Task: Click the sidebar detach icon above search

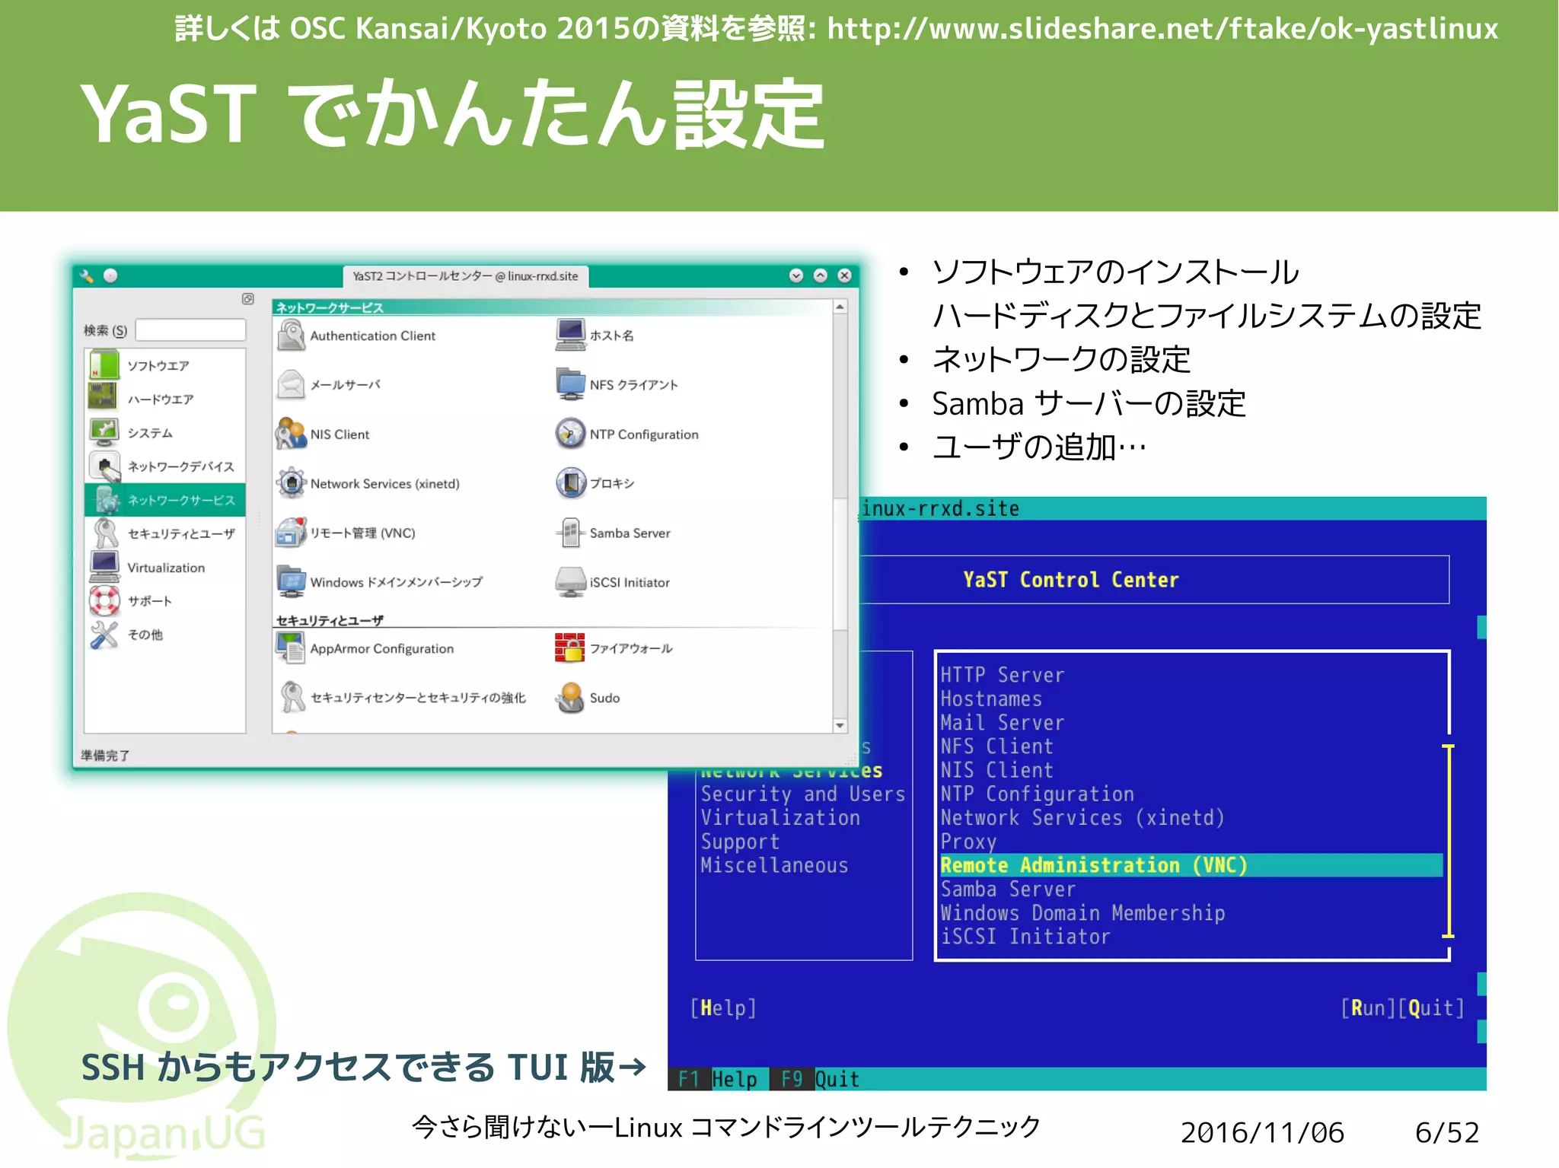Action: 247,299
